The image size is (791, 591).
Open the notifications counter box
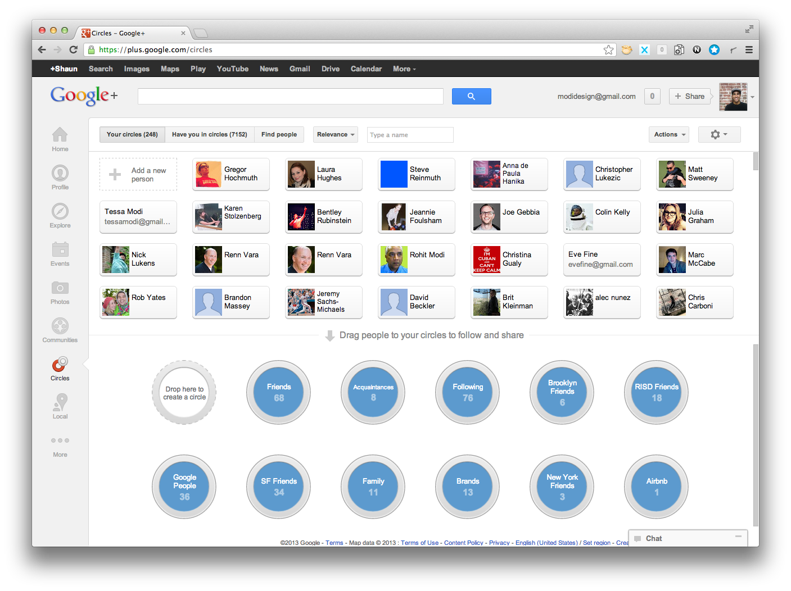pos(652,96)
